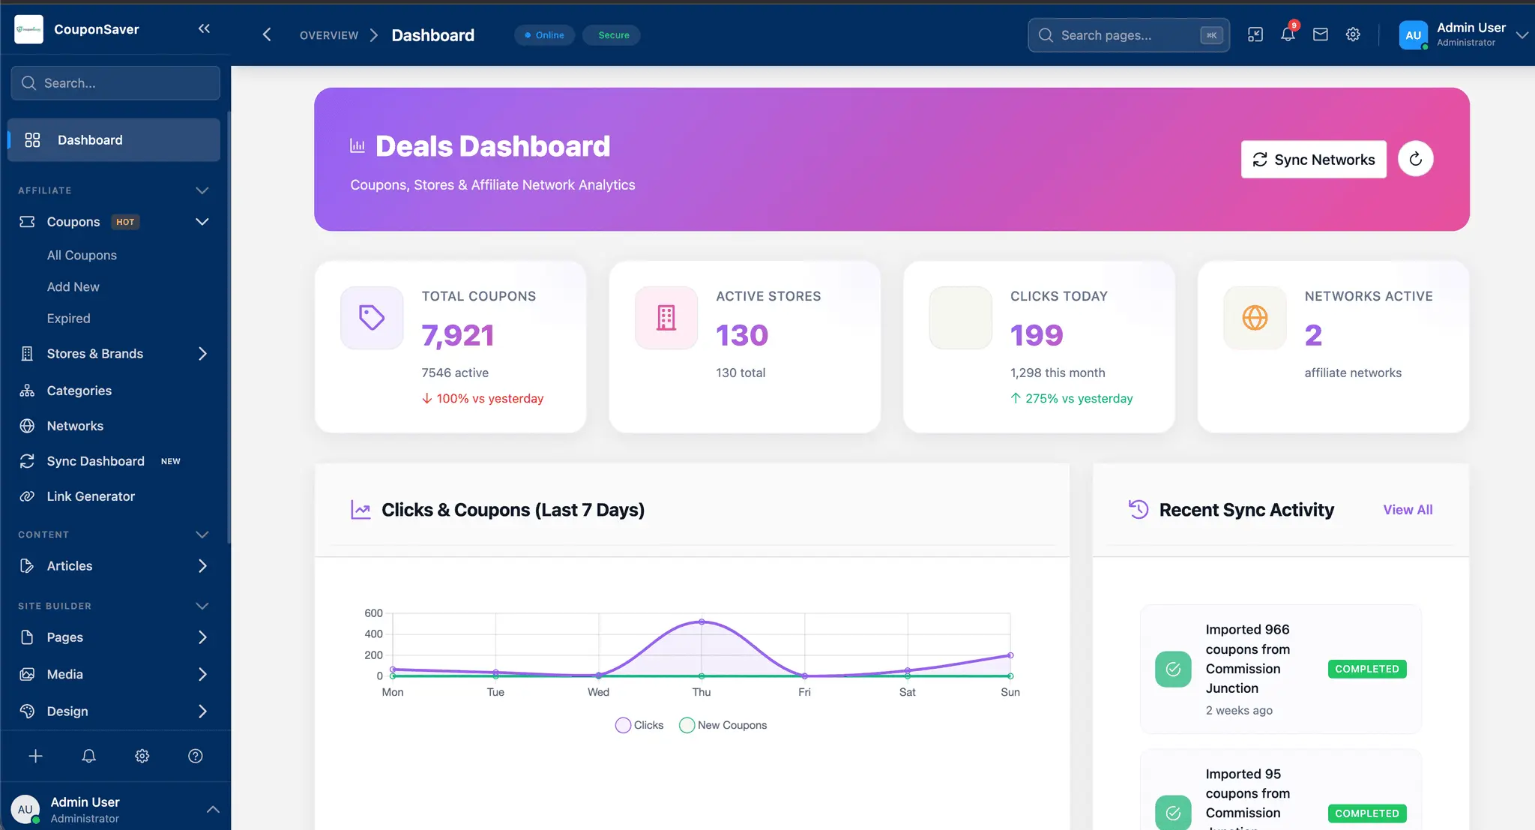Click the Sunday clicks data point
This screenshot has height=830, width=1535.
(x=1010, y=655)
